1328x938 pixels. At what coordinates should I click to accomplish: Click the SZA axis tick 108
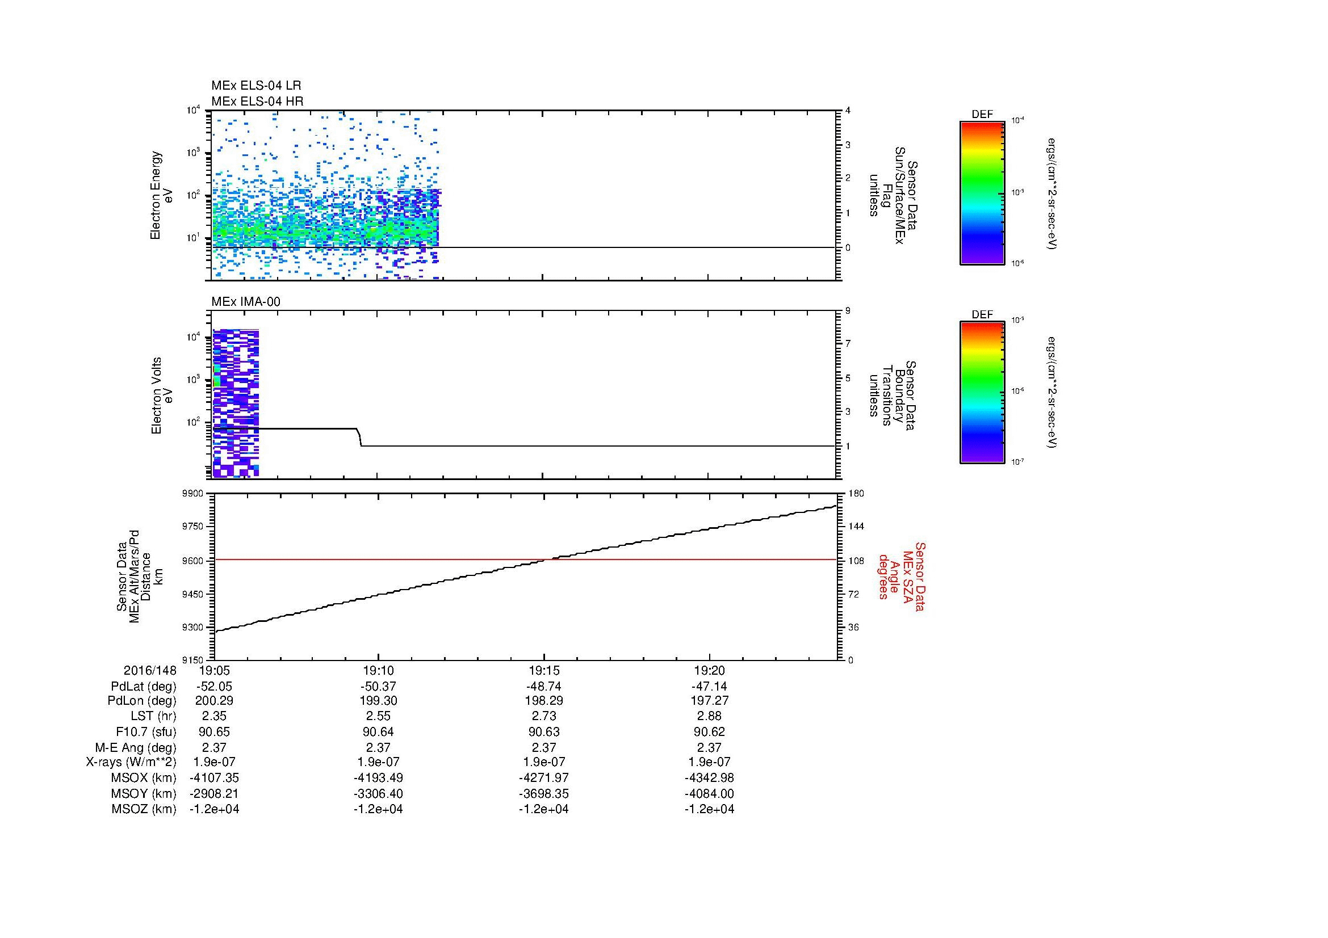coord(856,560)
